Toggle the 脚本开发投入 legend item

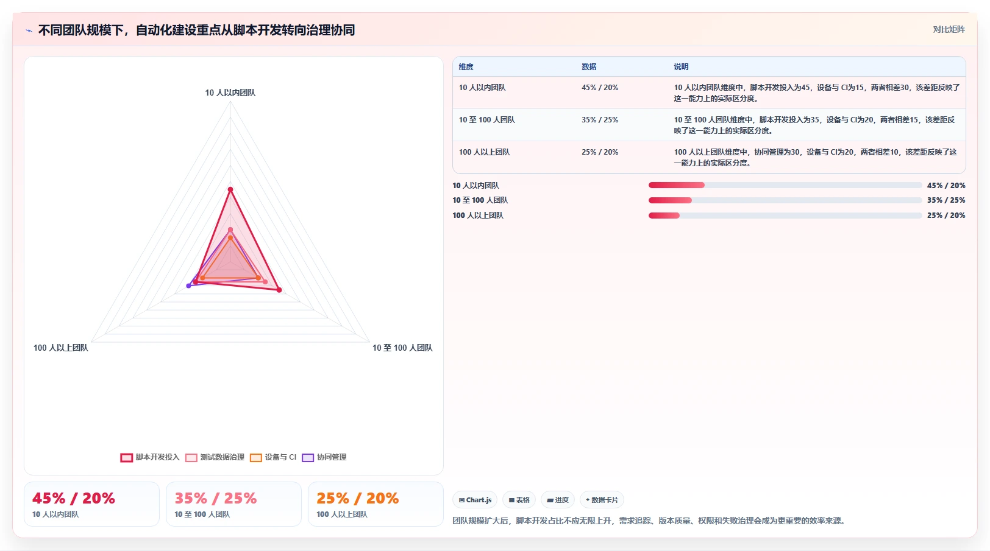pyautogui.click(x=150, y=457)
